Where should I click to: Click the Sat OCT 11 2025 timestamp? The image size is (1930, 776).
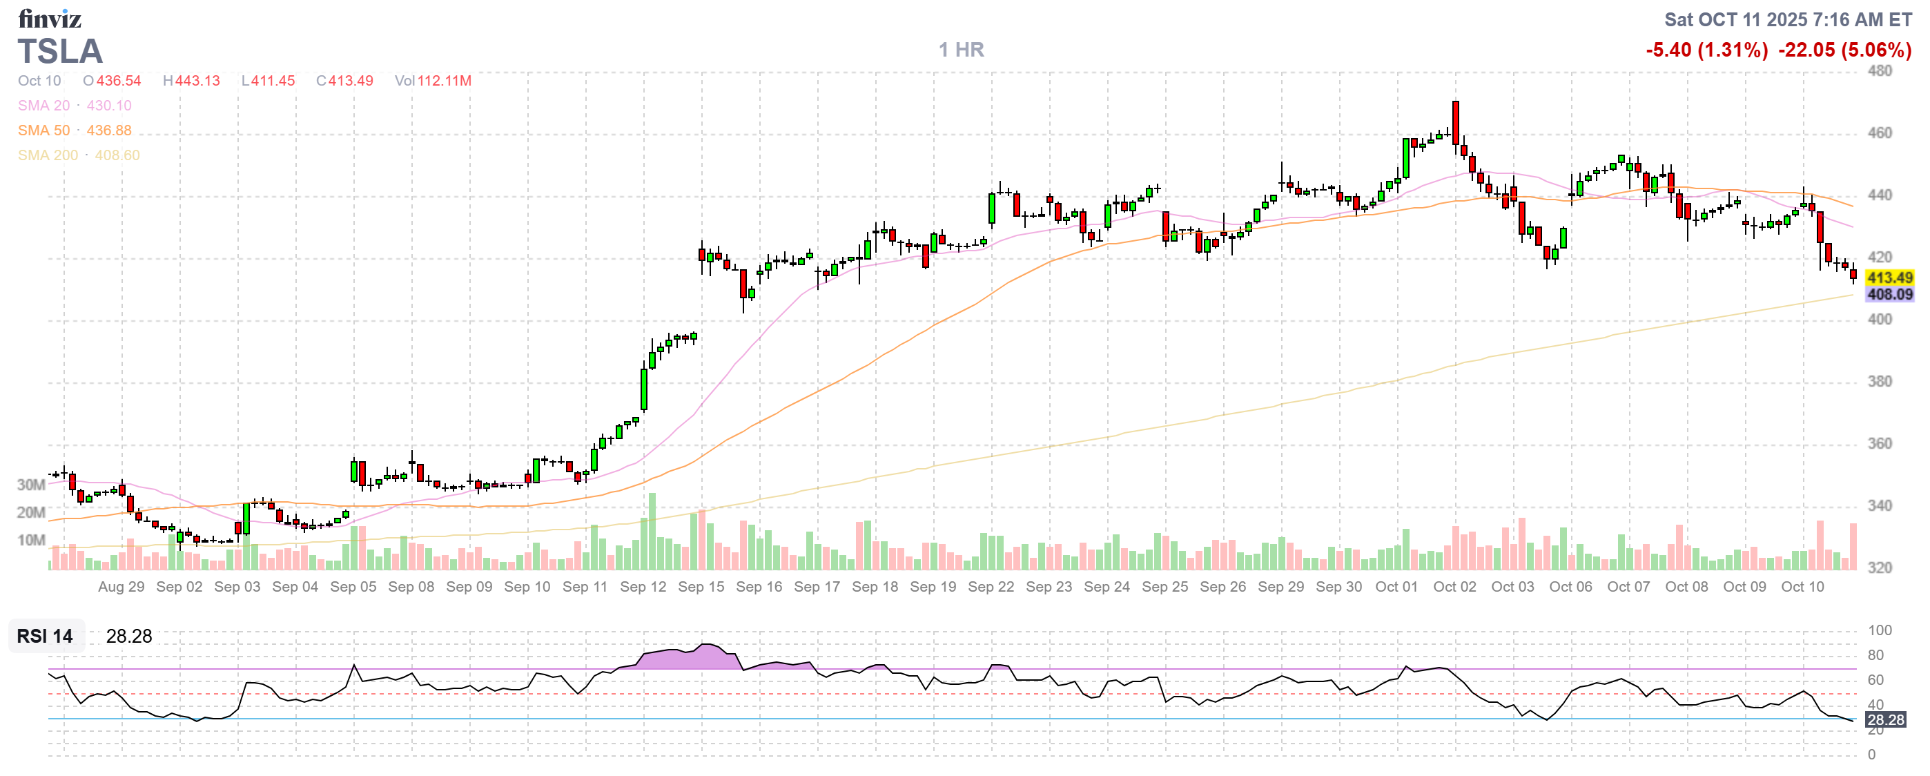[x=1788, y=19]
